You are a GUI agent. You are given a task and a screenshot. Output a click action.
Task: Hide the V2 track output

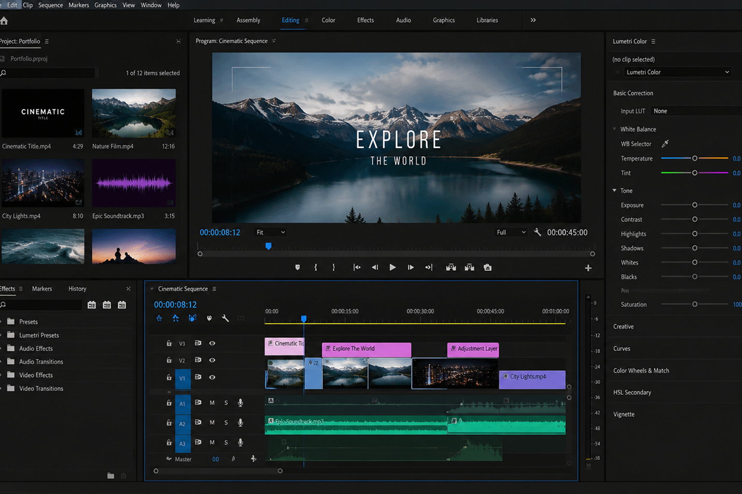(212, 360)
